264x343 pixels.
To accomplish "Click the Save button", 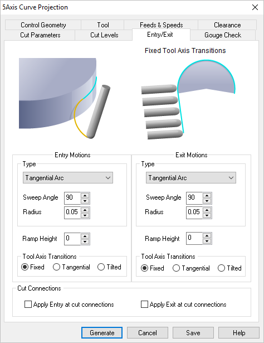I will tap(193, 333).
